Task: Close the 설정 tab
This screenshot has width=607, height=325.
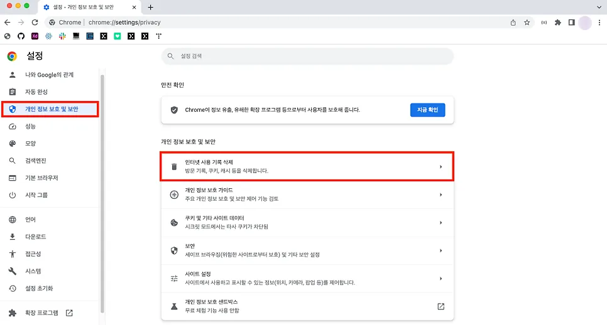Action: coord(134,7)
